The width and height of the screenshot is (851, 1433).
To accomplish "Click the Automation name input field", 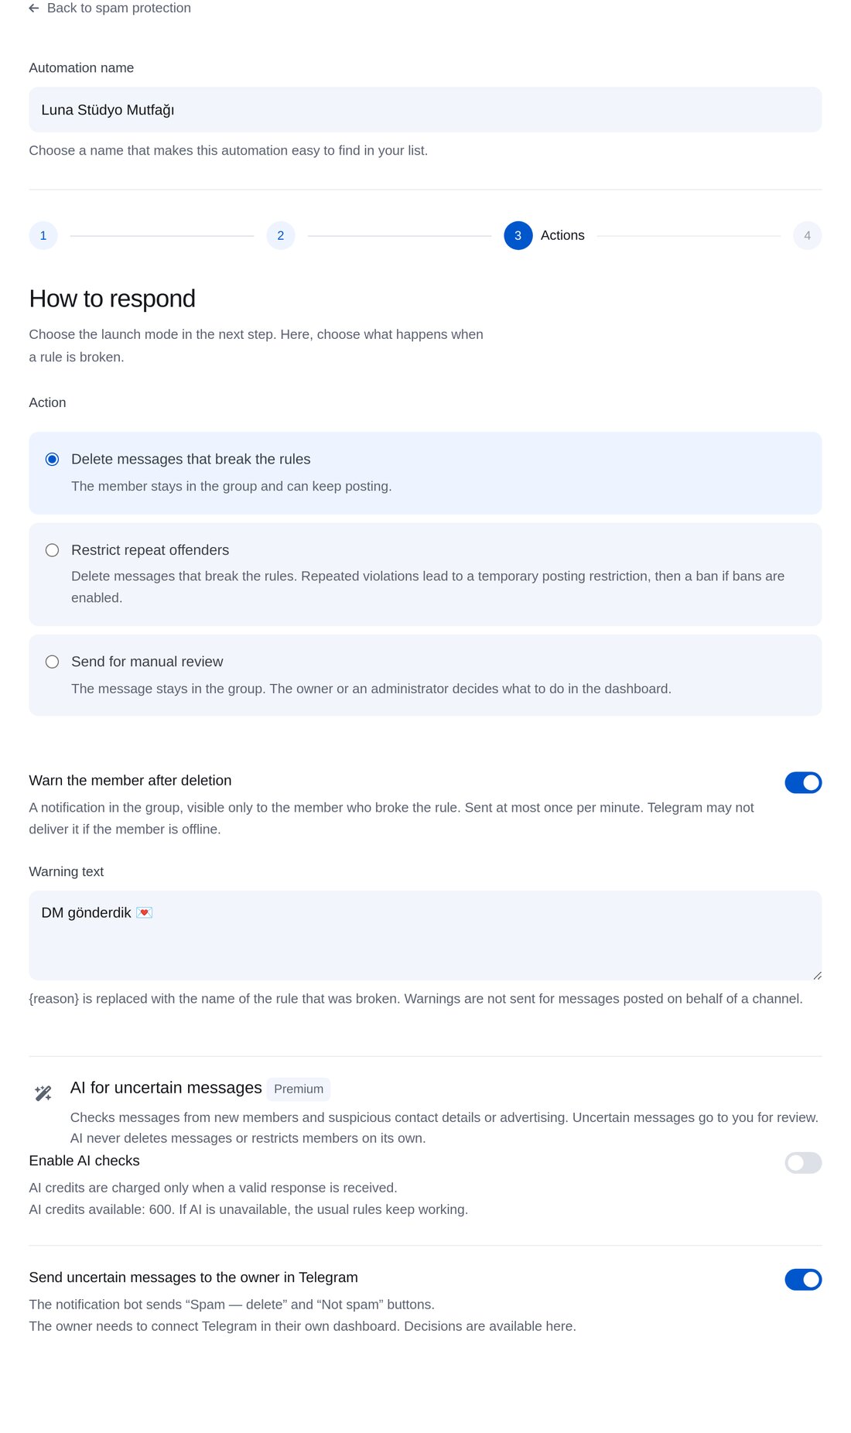I will pos(425,110).
